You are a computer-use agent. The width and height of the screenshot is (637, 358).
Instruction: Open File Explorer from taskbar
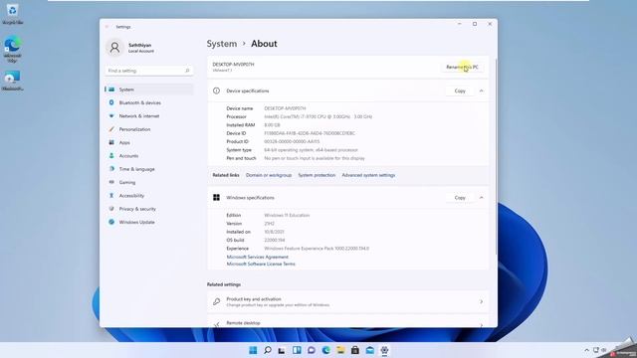click(x=340, y=350)
